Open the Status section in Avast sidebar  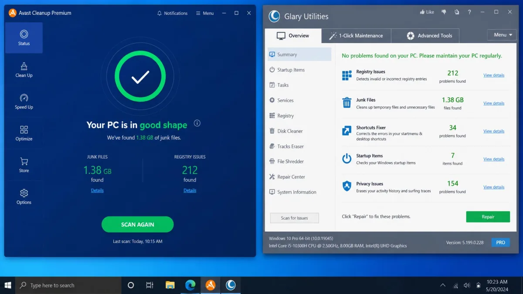(24, 38)
